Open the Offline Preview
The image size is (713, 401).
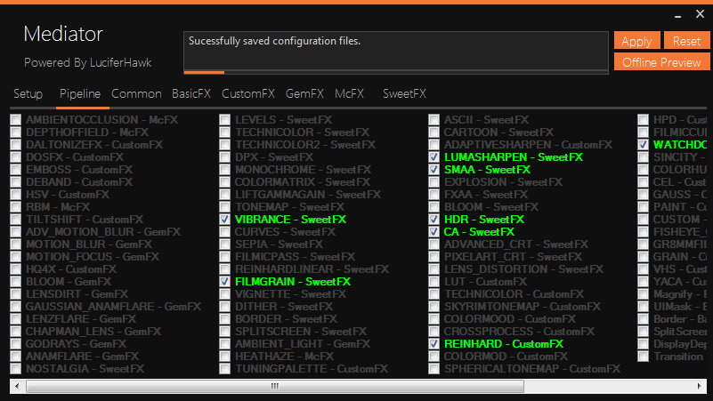tap(661, 62)
